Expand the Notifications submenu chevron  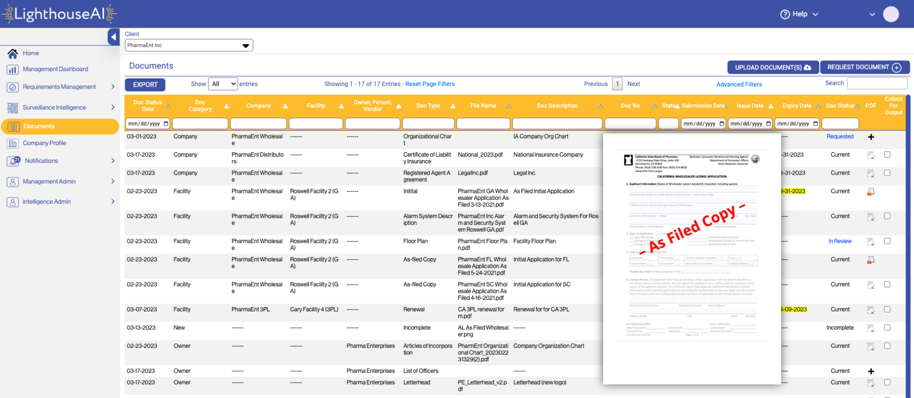tap(113, 161)
